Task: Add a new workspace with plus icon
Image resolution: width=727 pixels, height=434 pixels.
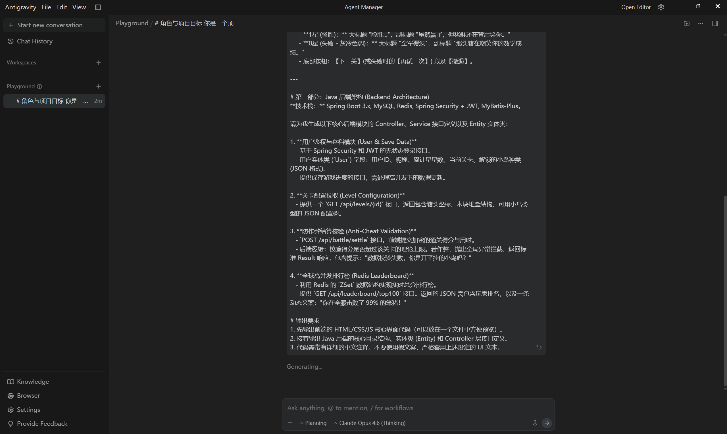Action: point(98,62)
